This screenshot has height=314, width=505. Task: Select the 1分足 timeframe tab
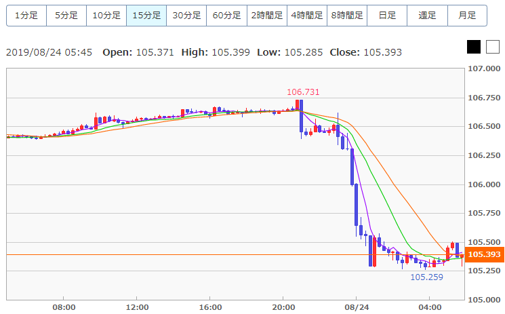[x=26, y=15]
